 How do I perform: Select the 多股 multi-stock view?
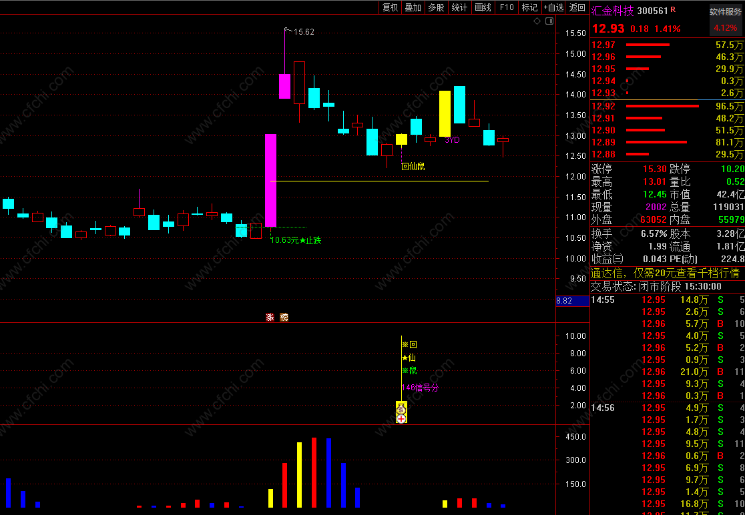pos(436,7)
